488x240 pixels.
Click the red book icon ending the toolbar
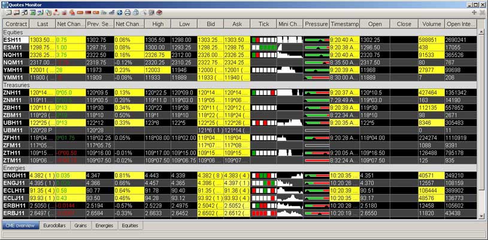[158, 12]
